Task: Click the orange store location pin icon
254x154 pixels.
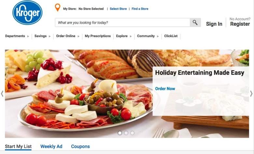Action: click(x=58, y=7)
